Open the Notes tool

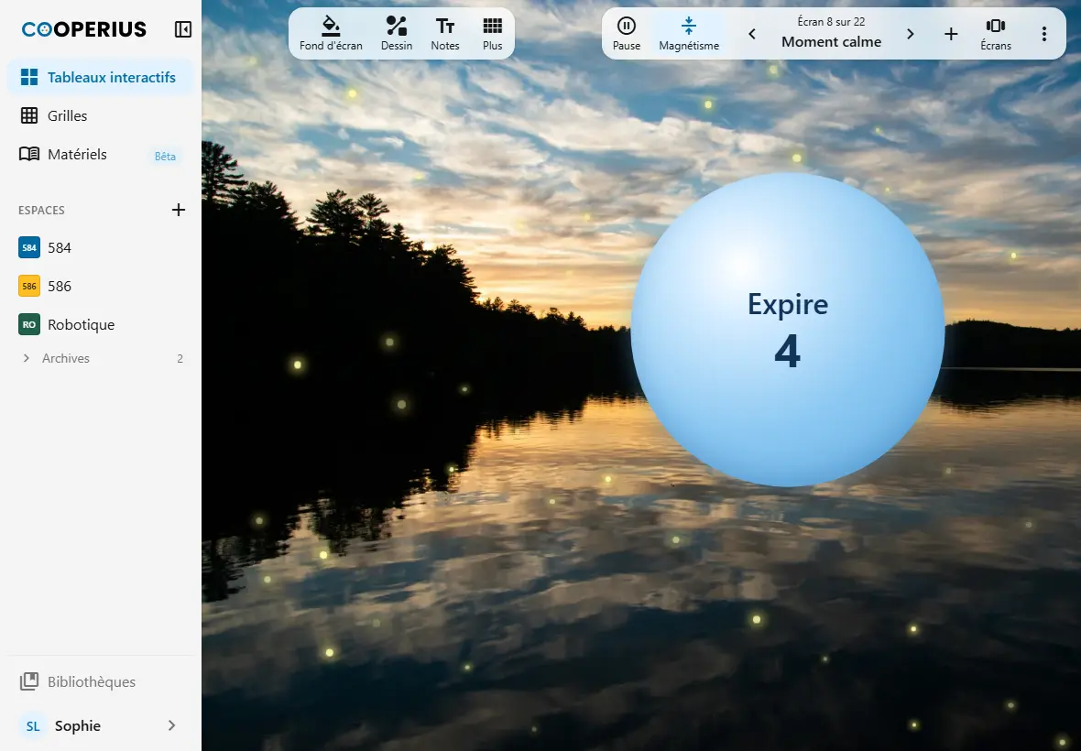(x=444, y=34)
